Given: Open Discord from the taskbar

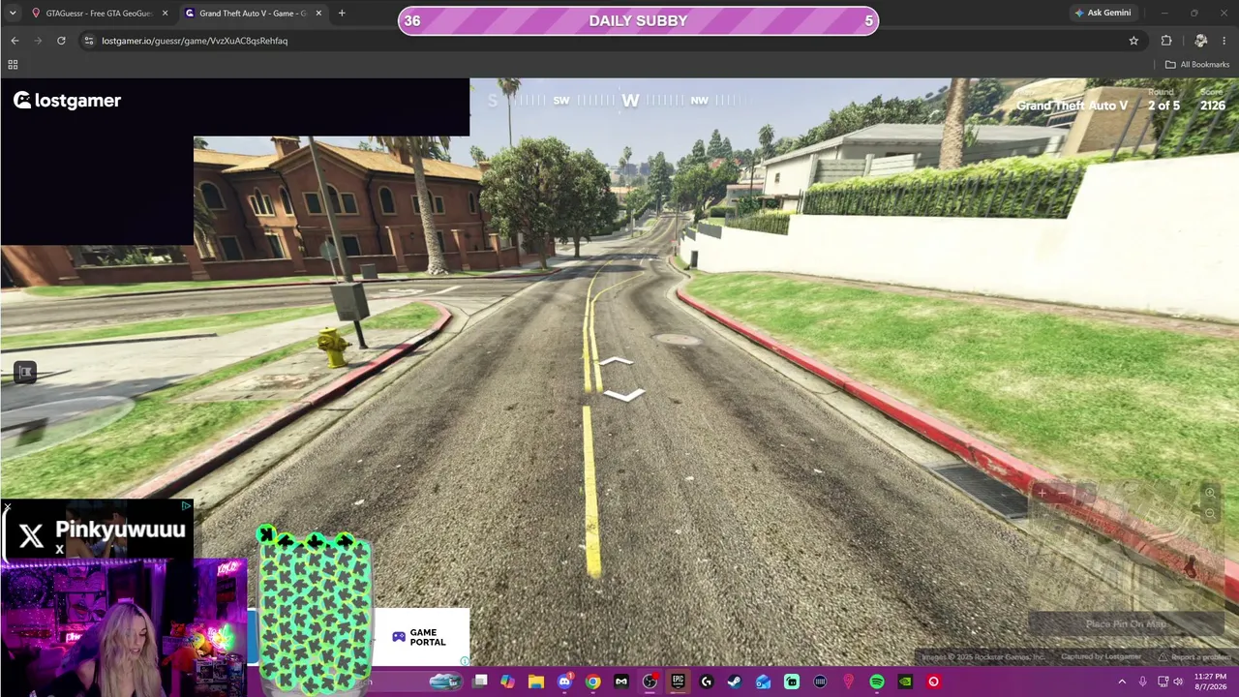Looking at the screenshot, I should [x=564, y=682].
